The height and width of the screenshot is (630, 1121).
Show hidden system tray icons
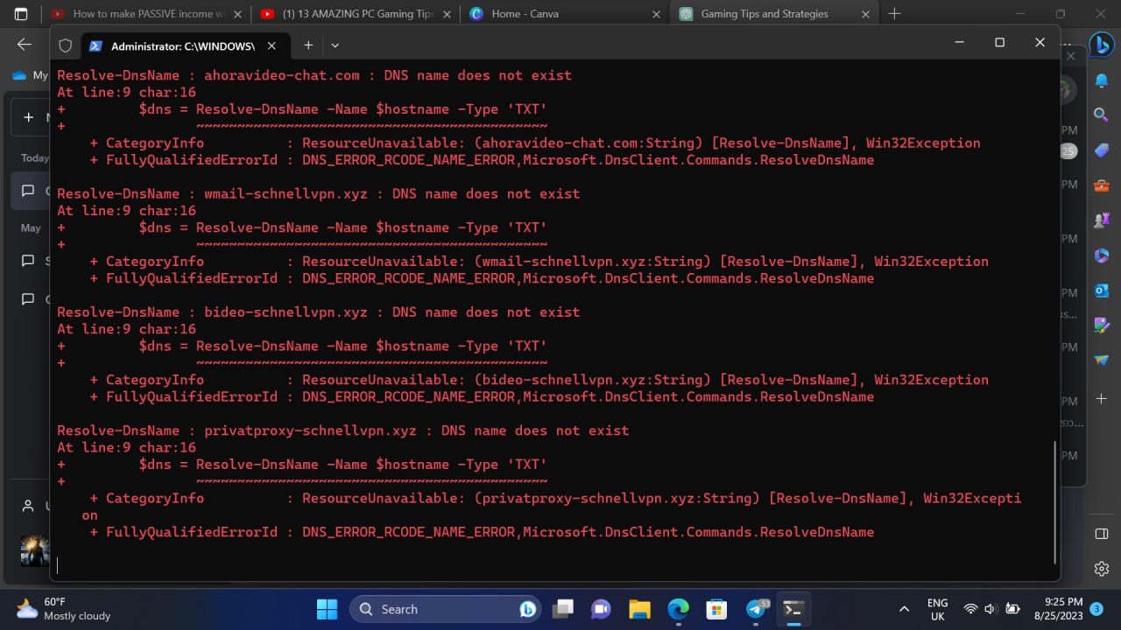coord(904,609)
